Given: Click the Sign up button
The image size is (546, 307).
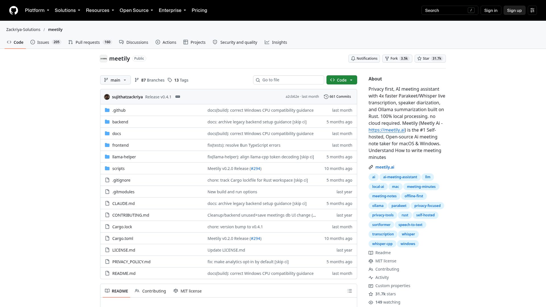Looking at the screenshot, I should tap(514, 10).
